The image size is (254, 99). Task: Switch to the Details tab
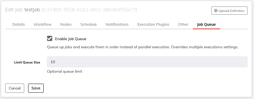click(x=19, y=24)
